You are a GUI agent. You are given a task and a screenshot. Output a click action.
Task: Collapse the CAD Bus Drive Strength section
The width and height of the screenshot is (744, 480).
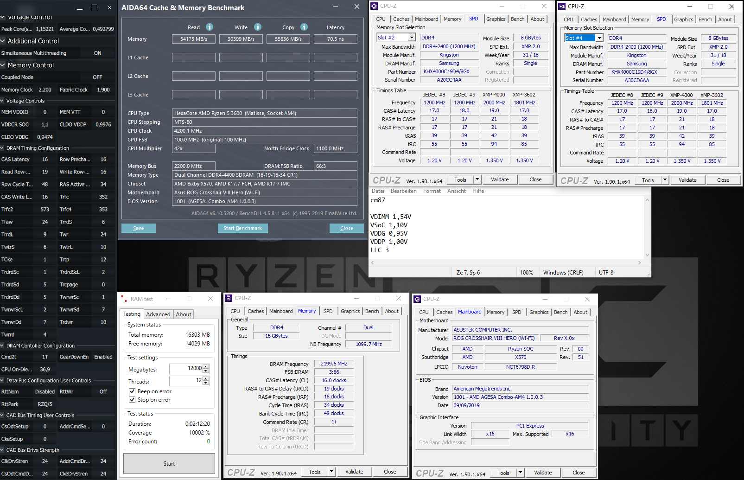point(3,450)
